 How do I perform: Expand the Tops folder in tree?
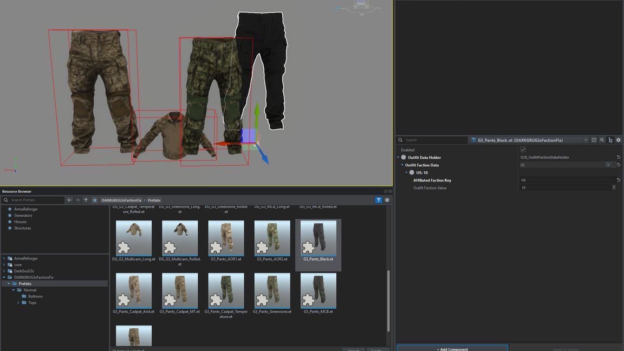(x=18, y=302)
